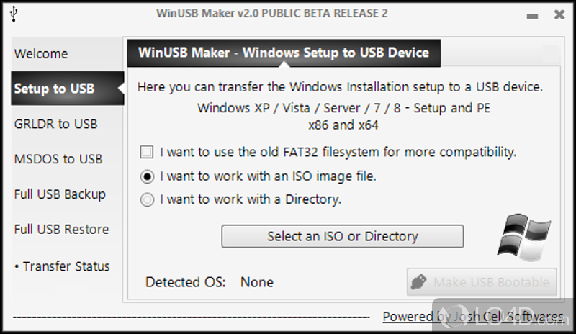Click the Make USB Bootable button

pyautogui.click(x=482, y=282)
